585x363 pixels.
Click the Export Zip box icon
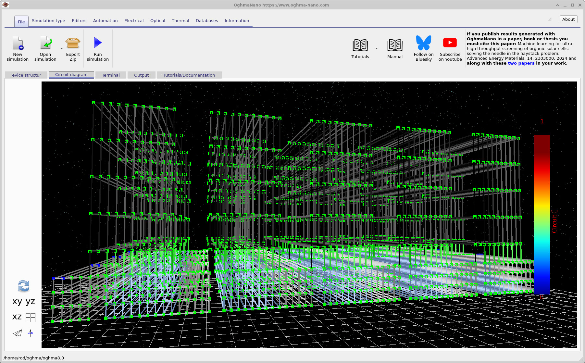pyautogui.click(x=72, y=44)
